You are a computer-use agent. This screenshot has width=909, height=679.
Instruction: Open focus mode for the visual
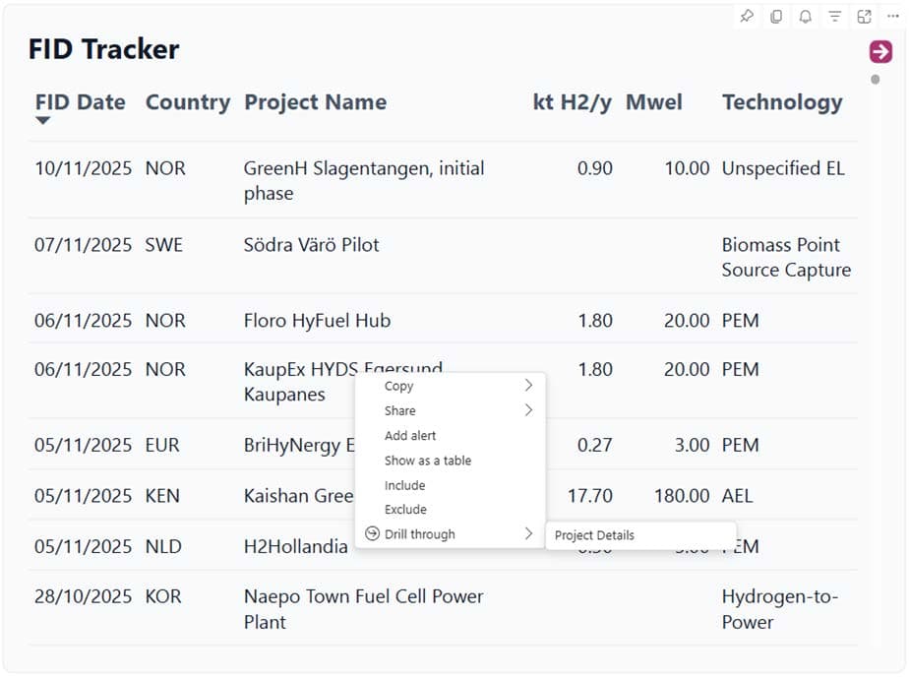[x=864, y=17]
